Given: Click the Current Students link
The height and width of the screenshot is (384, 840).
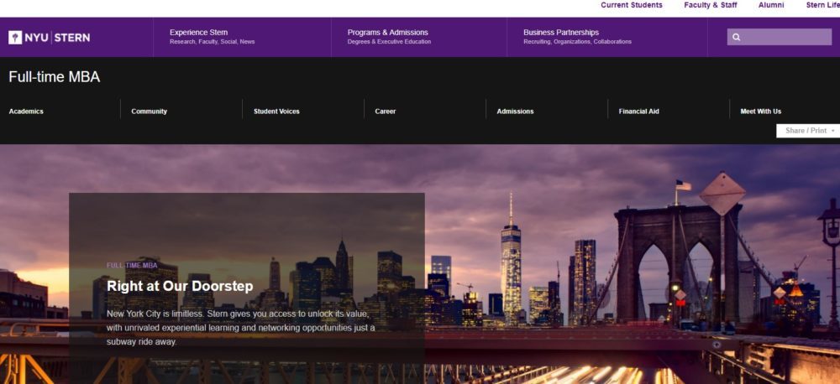Looking at the screenshot, I should (631, 5).
